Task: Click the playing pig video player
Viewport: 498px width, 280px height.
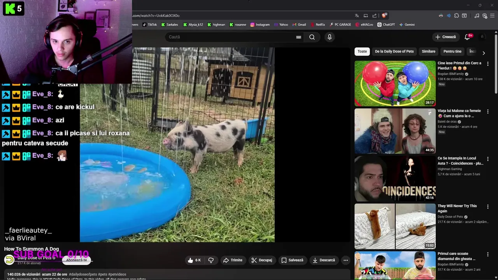Action: (177, 145)
